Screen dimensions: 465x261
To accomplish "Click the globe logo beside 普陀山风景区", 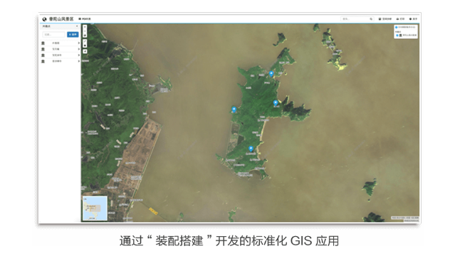I will tap(44, 19).
